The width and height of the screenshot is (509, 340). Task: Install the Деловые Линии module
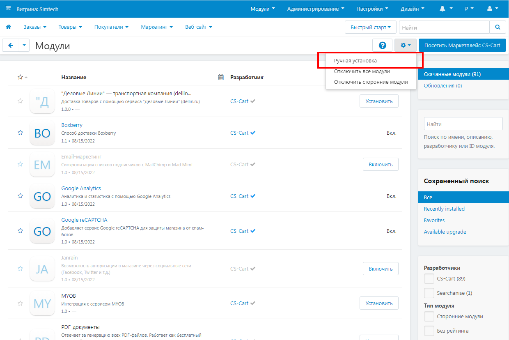379,101
